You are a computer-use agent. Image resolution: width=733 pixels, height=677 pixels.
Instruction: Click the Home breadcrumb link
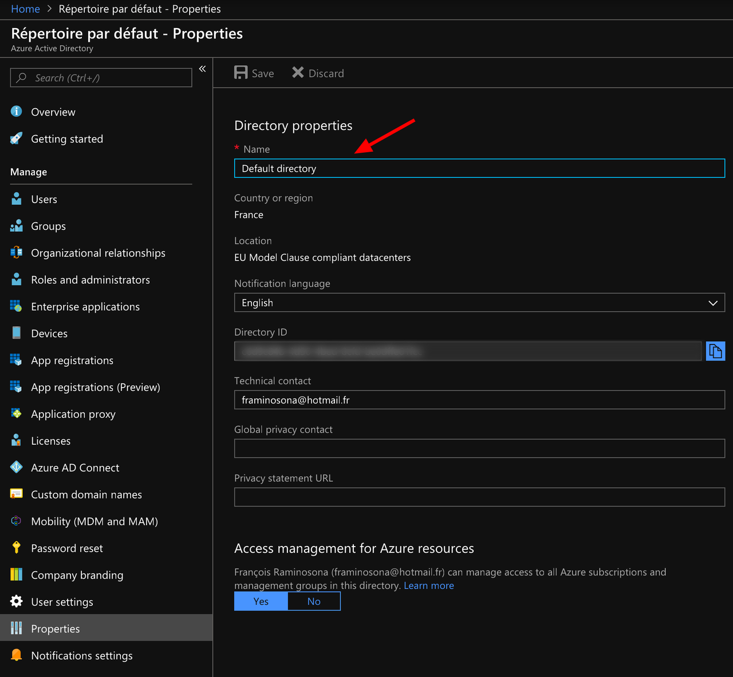pos(26,9)
